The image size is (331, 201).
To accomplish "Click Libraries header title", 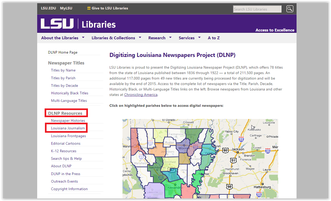I will [99, 25].
